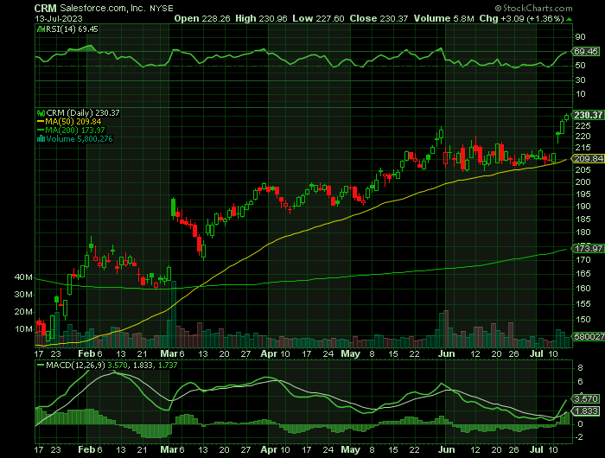Click the tallest volume bar in early March
The image size is (605, 458).
(x=173, y=314)
